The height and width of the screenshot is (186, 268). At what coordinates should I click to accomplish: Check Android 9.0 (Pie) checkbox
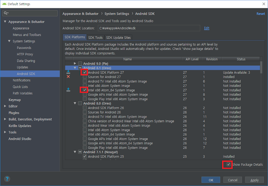80,63
